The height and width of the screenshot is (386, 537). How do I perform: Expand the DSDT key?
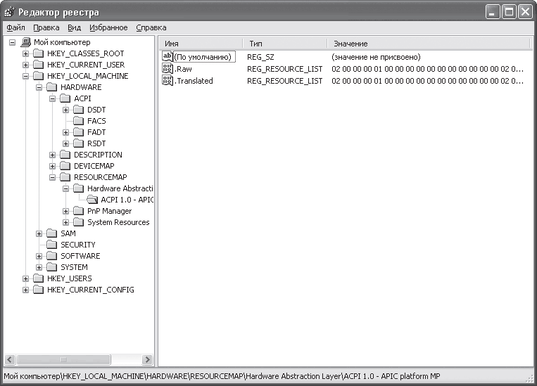click(65, 110)
